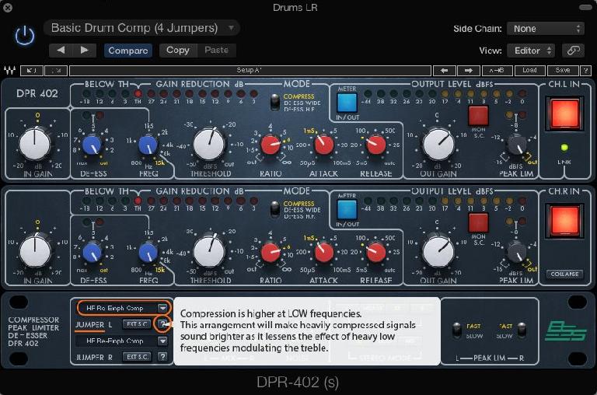
Task: Click the green BSS logo
Action: [x=565, y=331]
